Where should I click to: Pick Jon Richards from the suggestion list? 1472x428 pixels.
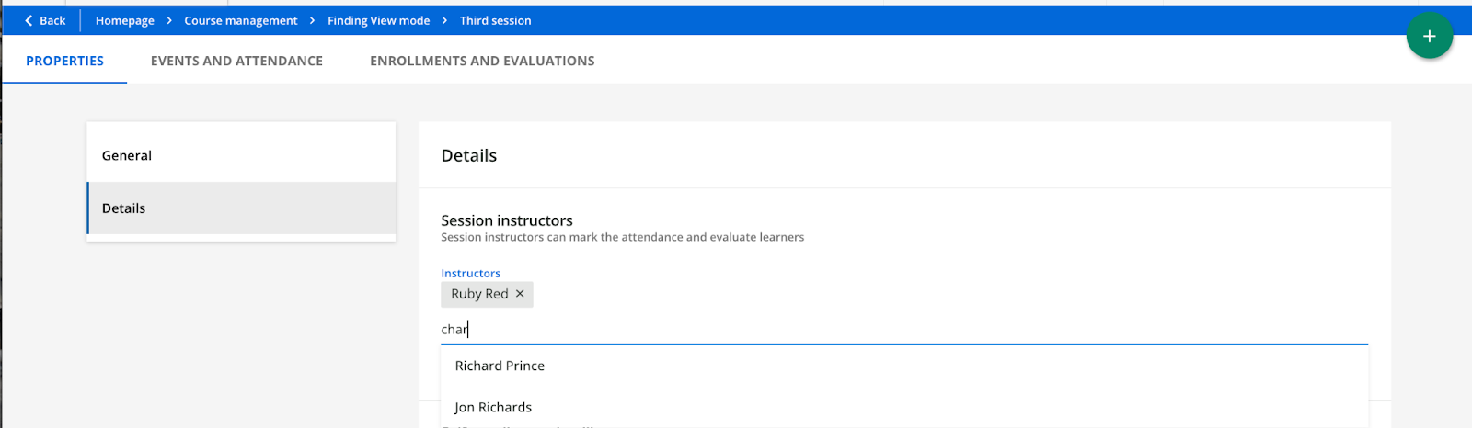pos(493,407)
